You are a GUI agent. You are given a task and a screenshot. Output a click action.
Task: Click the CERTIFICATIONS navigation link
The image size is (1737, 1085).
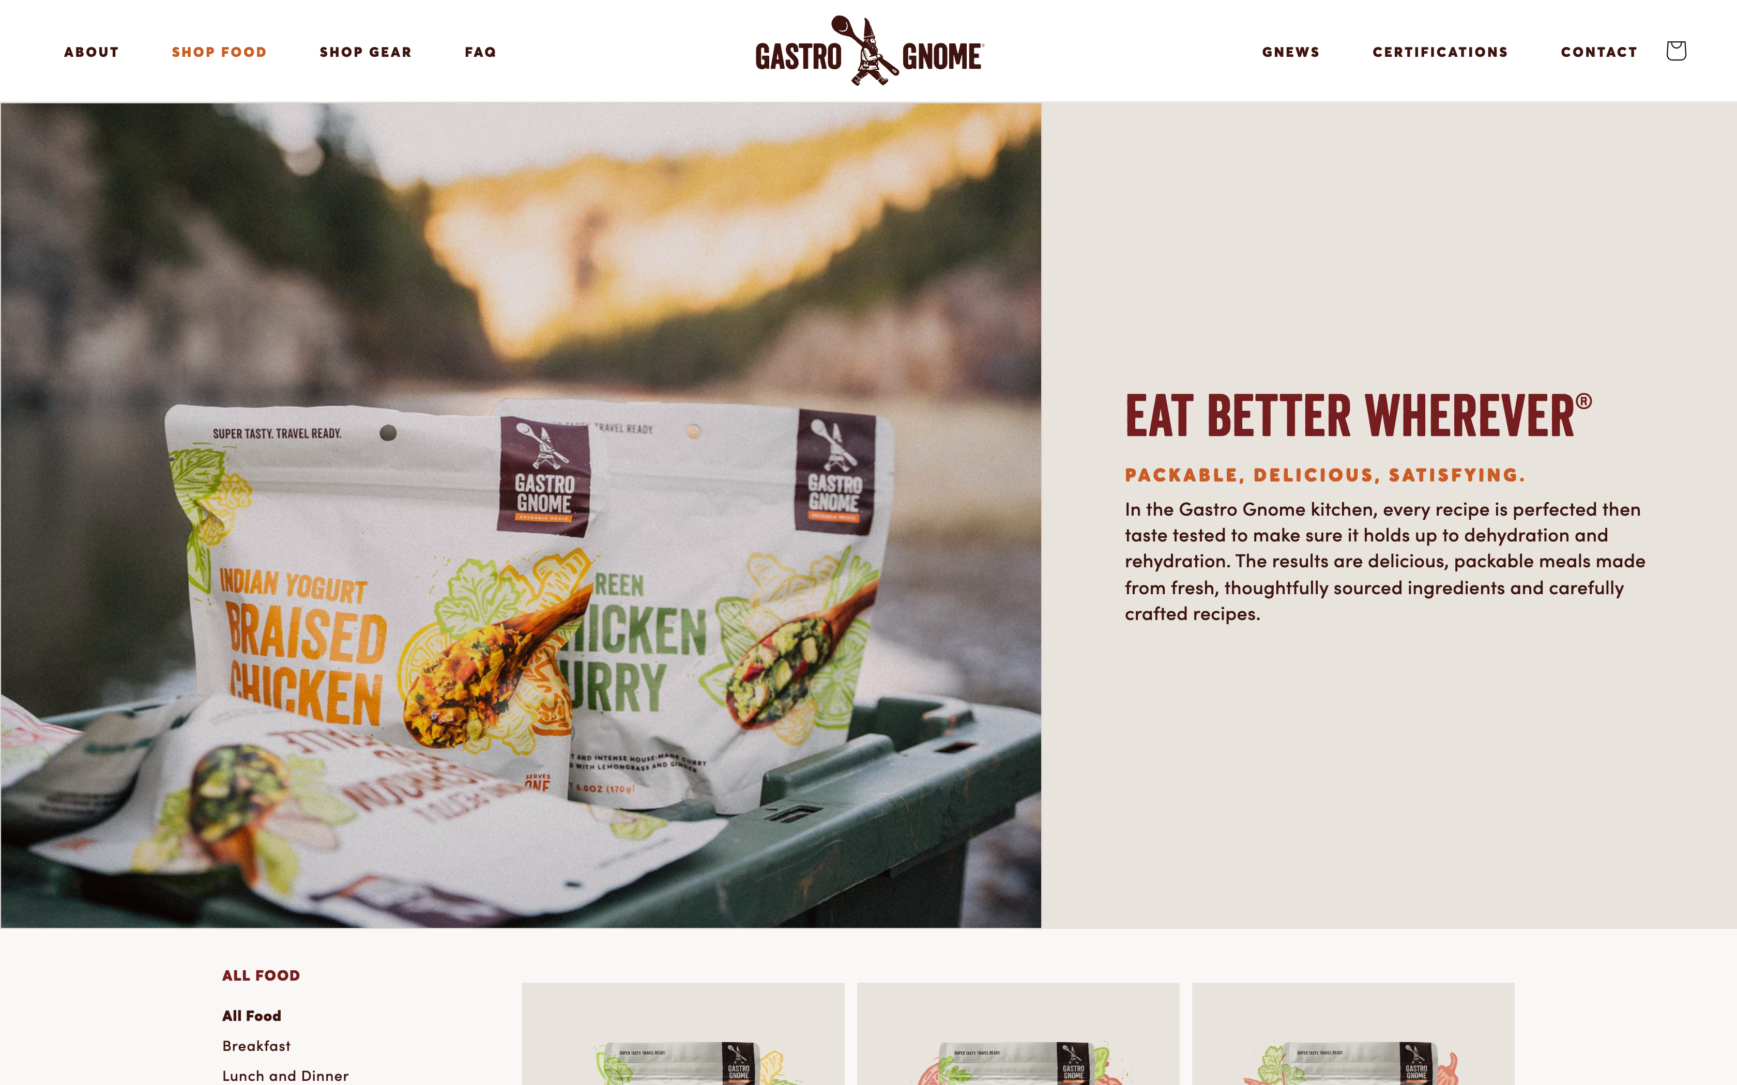tap(1441, 51)
